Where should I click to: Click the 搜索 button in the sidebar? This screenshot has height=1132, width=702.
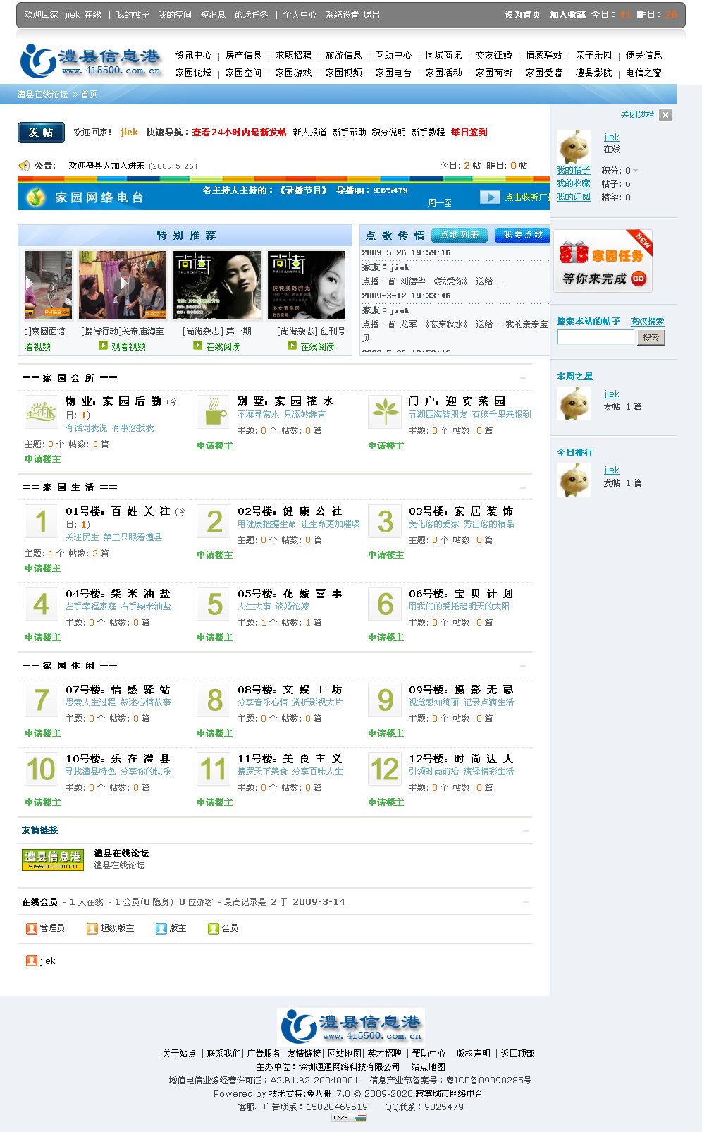pos(651,338)
